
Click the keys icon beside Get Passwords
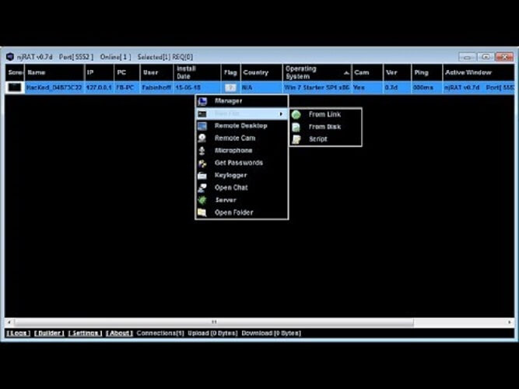pyautogui.click(x=202, y=163)
